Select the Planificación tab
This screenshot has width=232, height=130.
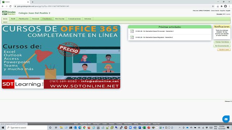click(x=24, y=19)
